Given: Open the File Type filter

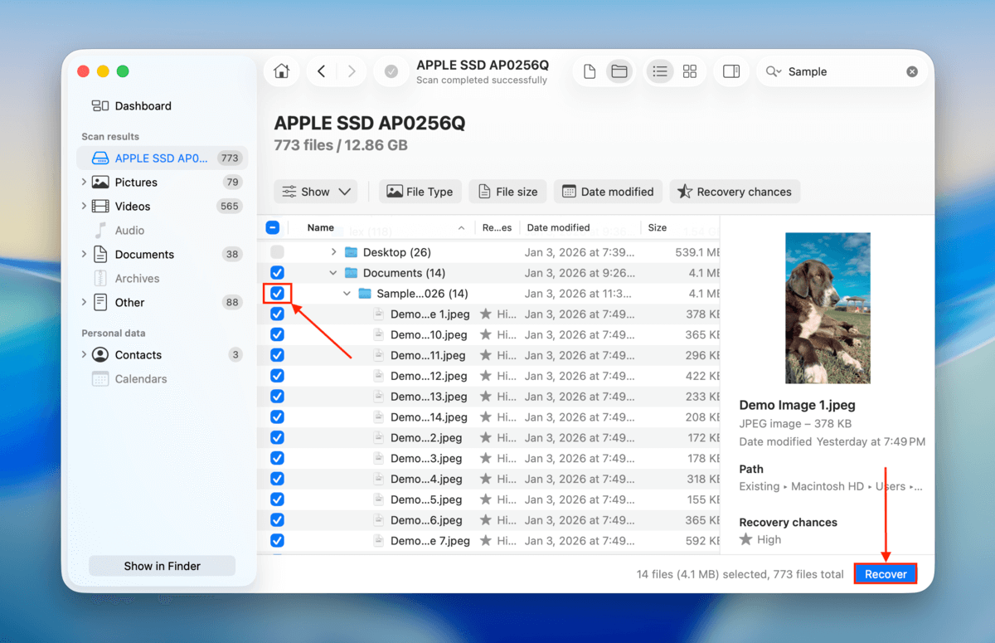Looking at the screenshot, I should (420, 192).
